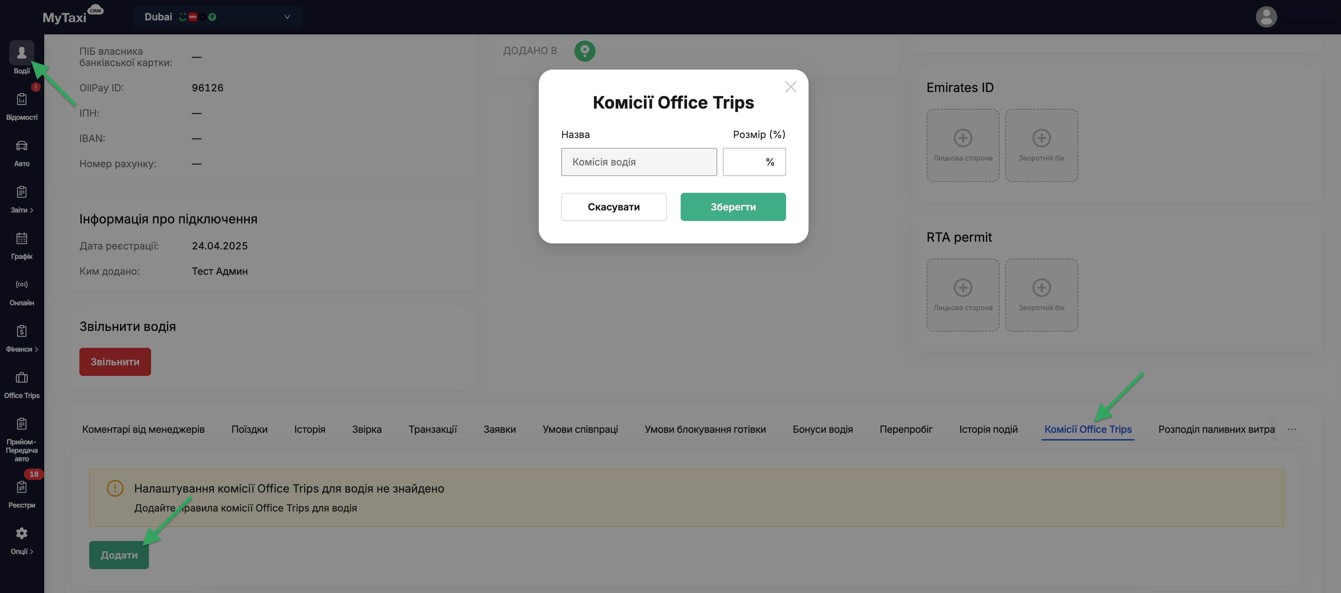Click the warning icon in the alert
Viewport: 1341px width, 593px height.
pyautogui.click(x=115, y=488)
